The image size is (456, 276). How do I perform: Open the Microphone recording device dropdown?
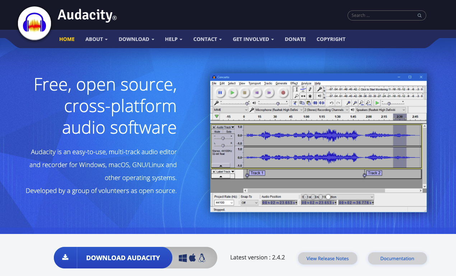(279, 110)
